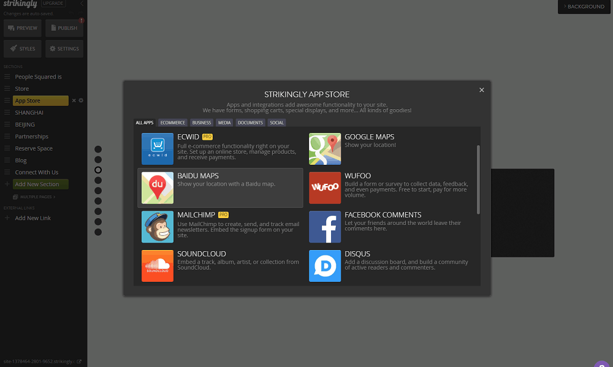613x367 pixels.
Task: Click the drag handle beside Store section
Action: (x=7, y=89)
